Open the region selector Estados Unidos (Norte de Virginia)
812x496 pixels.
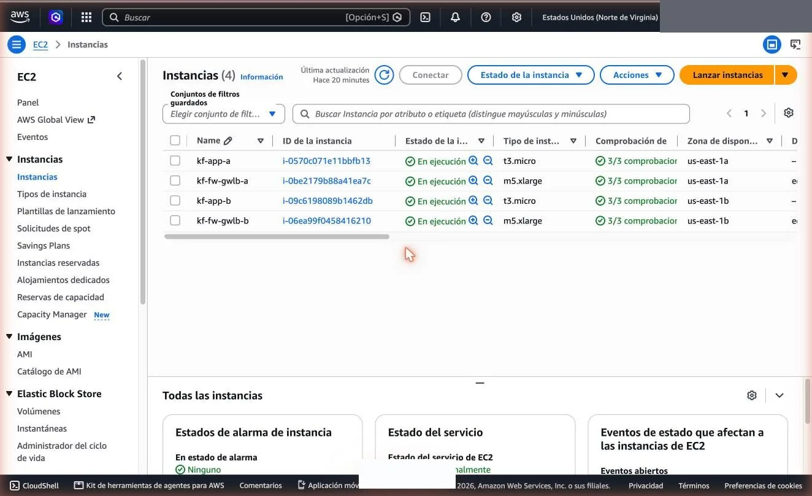click(x=600, y=17)
